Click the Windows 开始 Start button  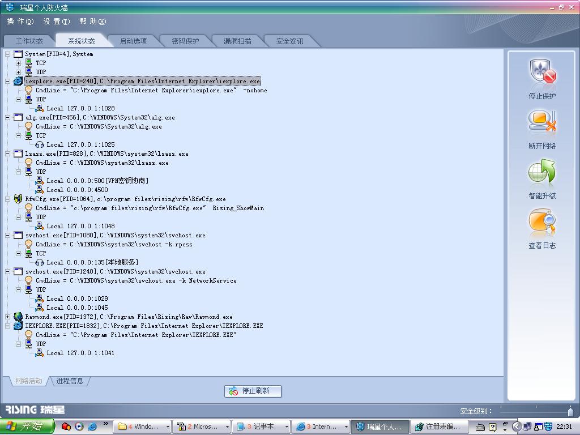(27, 427)
